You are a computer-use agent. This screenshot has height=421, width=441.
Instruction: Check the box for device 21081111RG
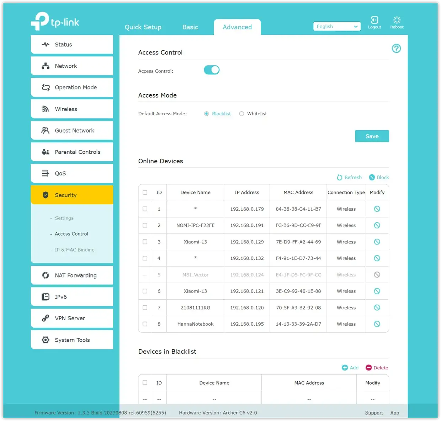[145, 307]
